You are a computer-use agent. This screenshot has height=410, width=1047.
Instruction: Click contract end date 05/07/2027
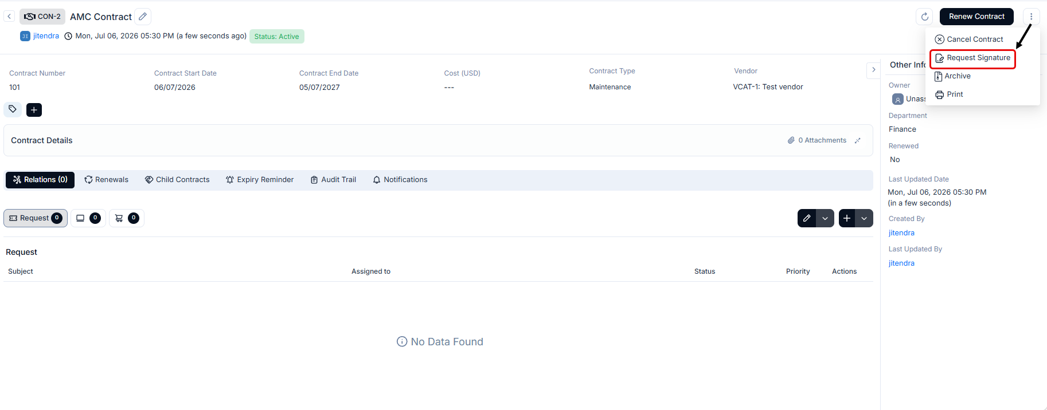tap(319, 88)
